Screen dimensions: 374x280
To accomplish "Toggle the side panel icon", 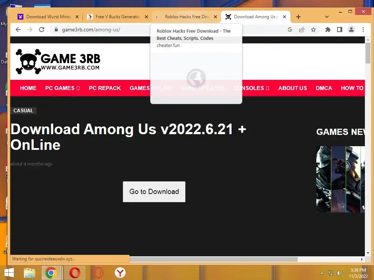I will point(340,30).
